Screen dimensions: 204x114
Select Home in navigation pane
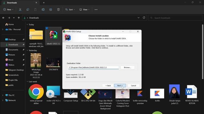(x=10, y=24)
